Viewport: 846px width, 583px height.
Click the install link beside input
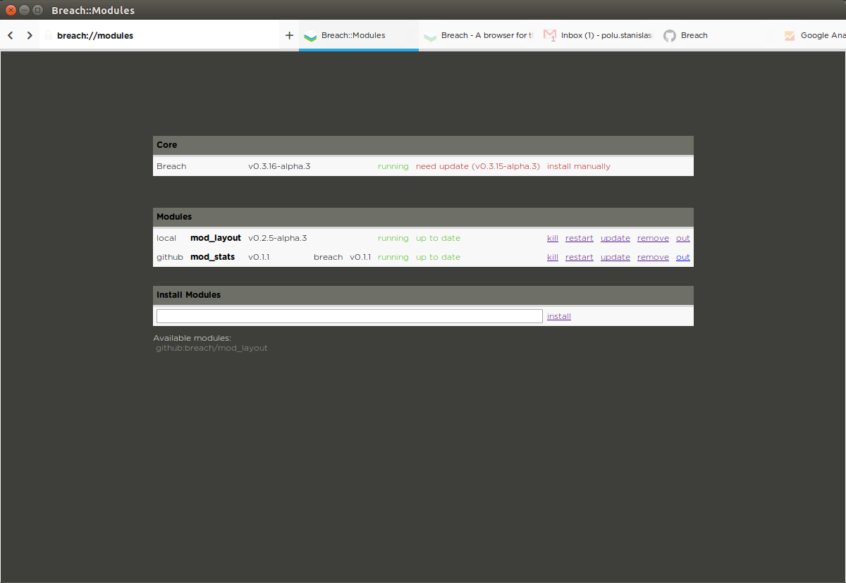pos(559,316)
